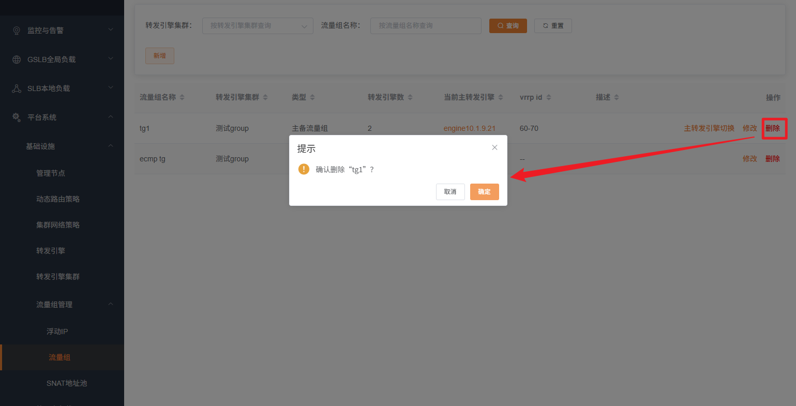Collapse the 流量组管理 submenu

point(111,305)
